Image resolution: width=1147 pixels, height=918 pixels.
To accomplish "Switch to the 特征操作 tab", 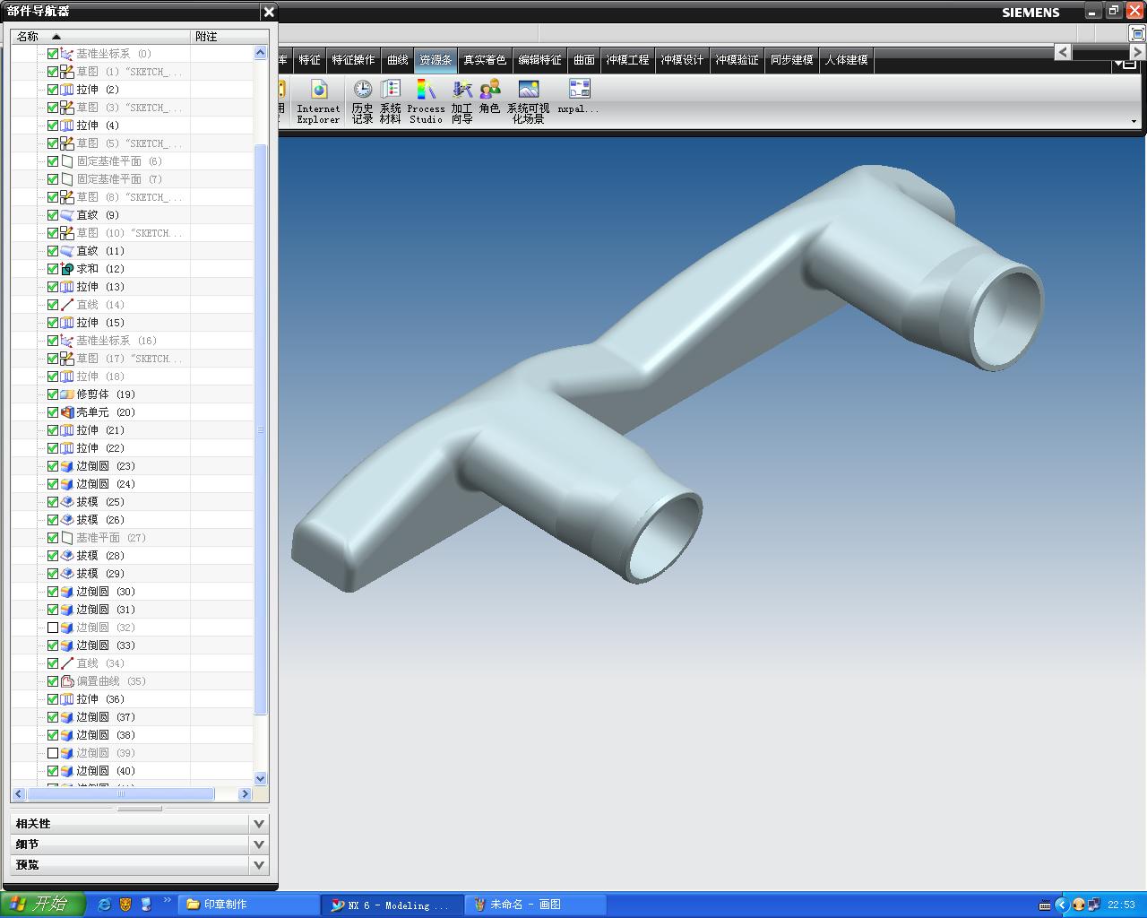I will coord(353,60).
